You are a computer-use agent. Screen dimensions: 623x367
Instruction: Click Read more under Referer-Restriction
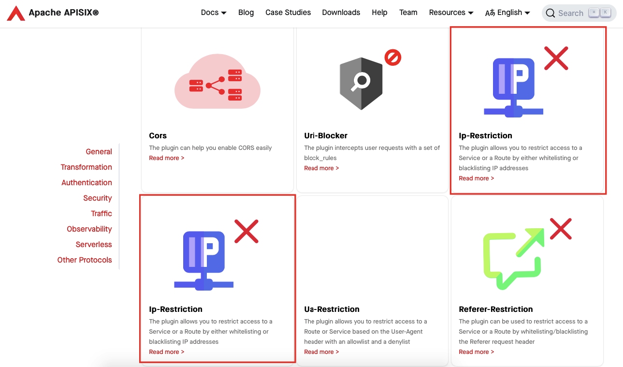[x=476, y=352]
